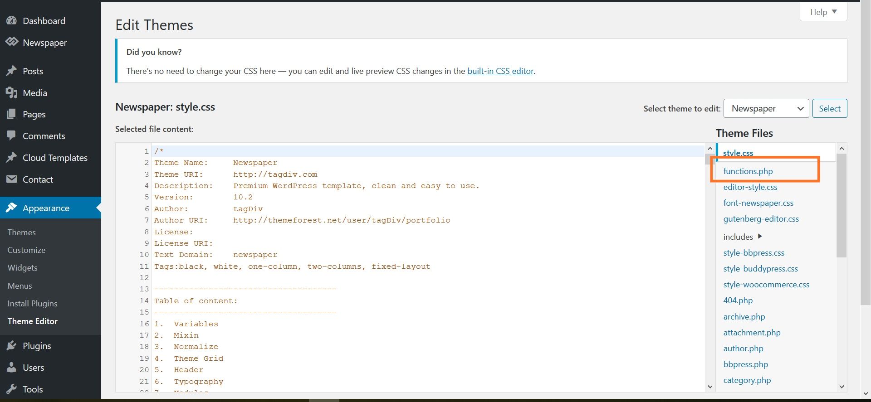Open 404.php theme file
The height and width of the screenshot is (402, 871).
click(x=738, y=300)
